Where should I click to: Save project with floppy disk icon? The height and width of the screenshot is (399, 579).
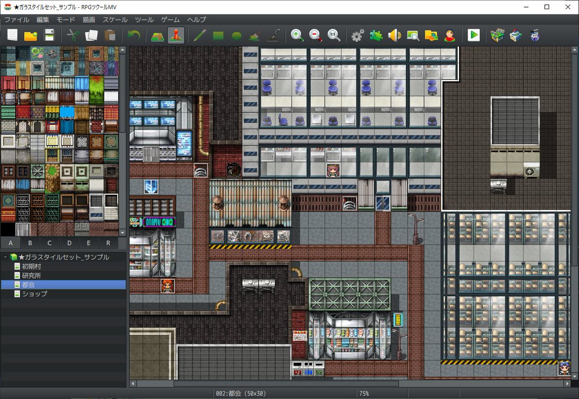tap(49, 35)
